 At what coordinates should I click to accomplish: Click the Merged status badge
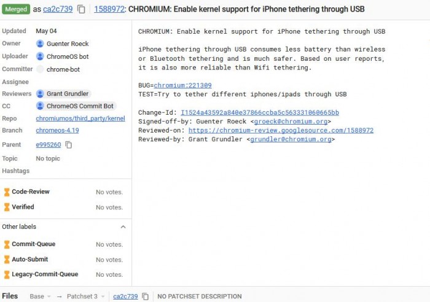[x=16, y=10]
